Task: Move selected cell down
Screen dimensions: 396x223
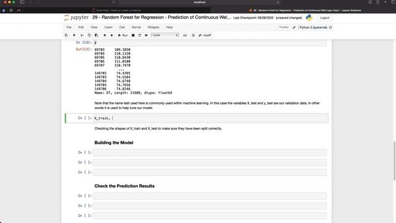Action: point(111,35)
